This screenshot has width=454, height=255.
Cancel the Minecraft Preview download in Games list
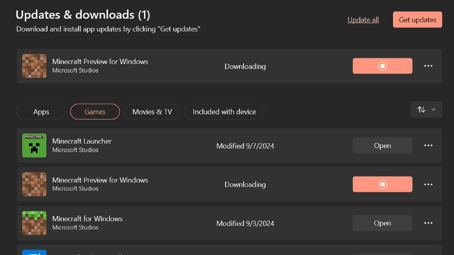382,184
